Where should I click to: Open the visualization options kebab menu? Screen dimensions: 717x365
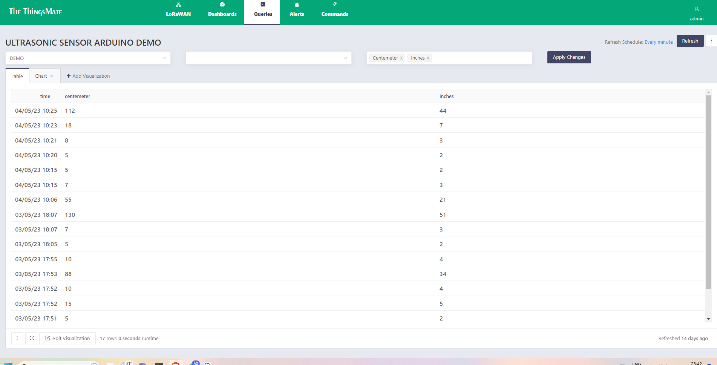17,338
